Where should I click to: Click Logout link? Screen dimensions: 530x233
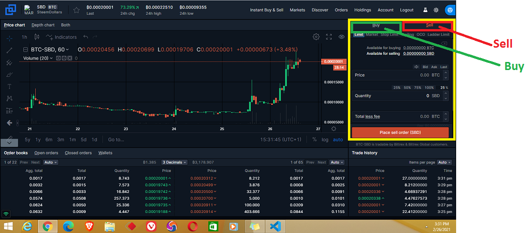click(x=407, y=10)
